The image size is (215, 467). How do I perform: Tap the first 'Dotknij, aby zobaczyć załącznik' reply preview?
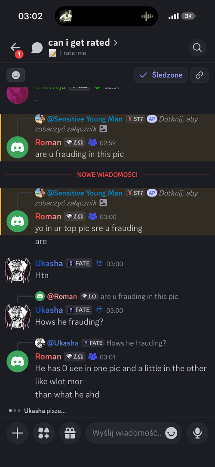pos(117,124)
